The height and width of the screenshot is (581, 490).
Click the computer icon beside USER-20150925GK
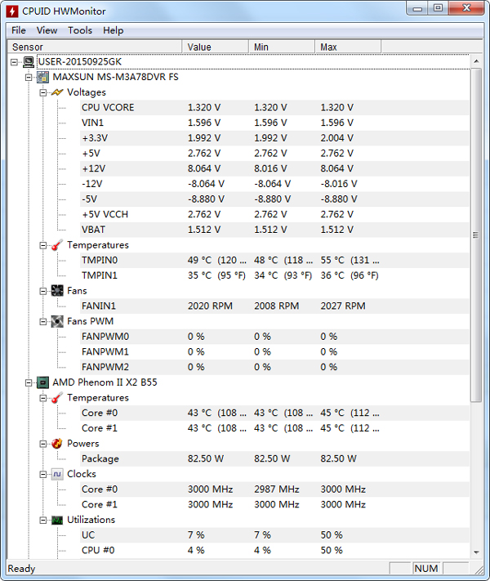[x=29, y=62]
